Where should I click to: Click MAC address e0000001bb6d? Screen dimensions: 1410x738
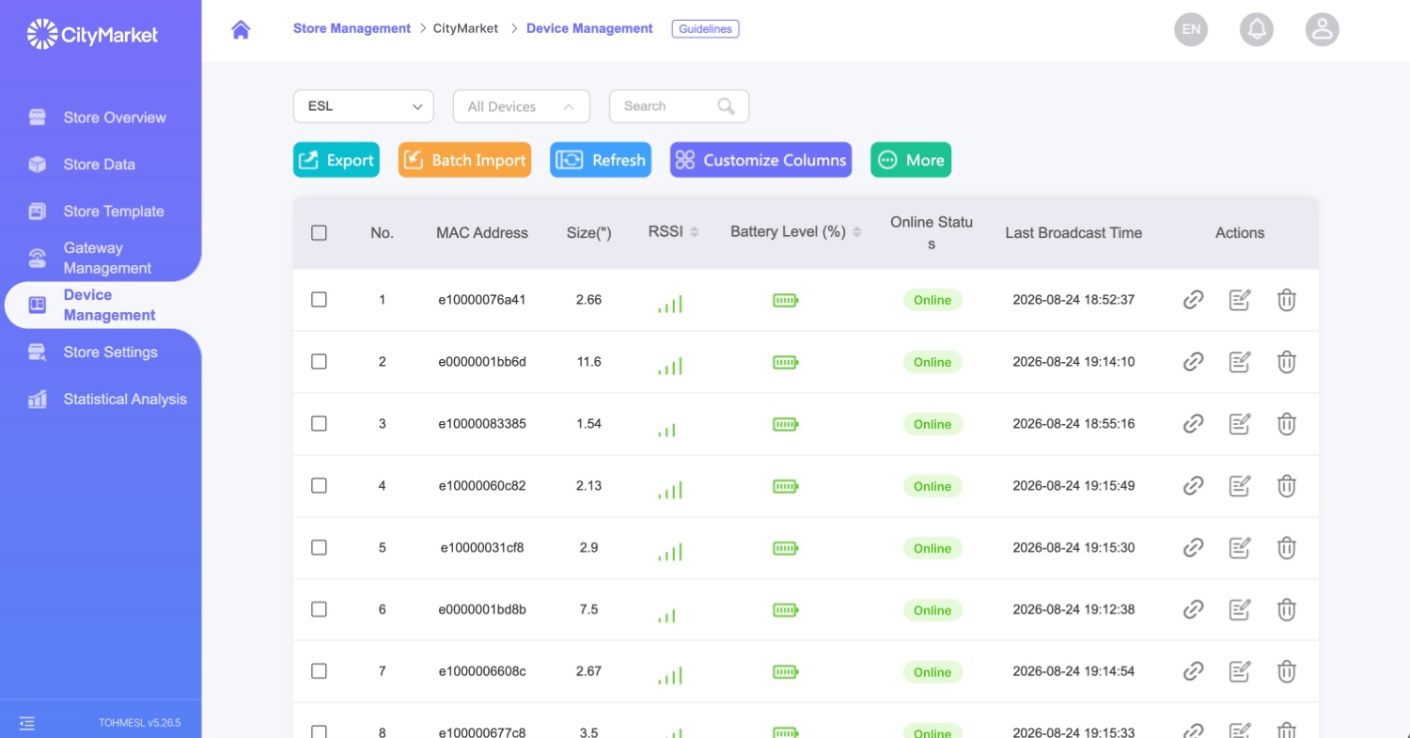click(x=482, y=362)
